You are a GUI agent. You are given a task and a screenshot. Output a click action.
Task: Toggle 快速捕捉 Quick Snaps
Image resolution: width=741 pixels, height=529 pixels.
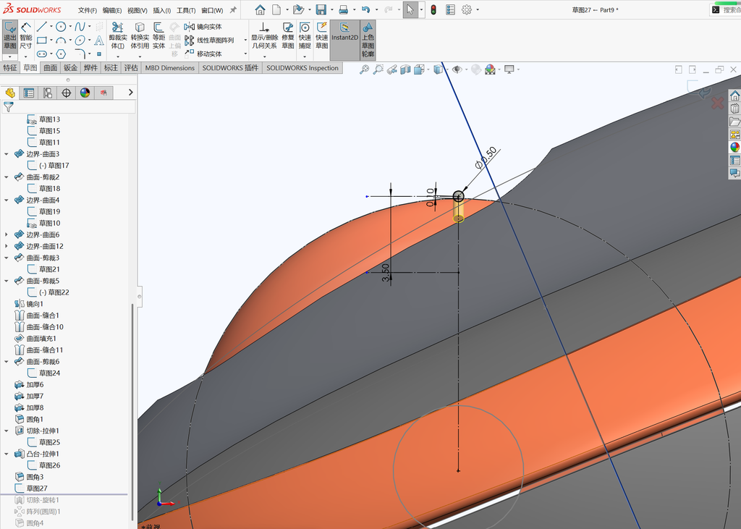(x=305, y=36)
